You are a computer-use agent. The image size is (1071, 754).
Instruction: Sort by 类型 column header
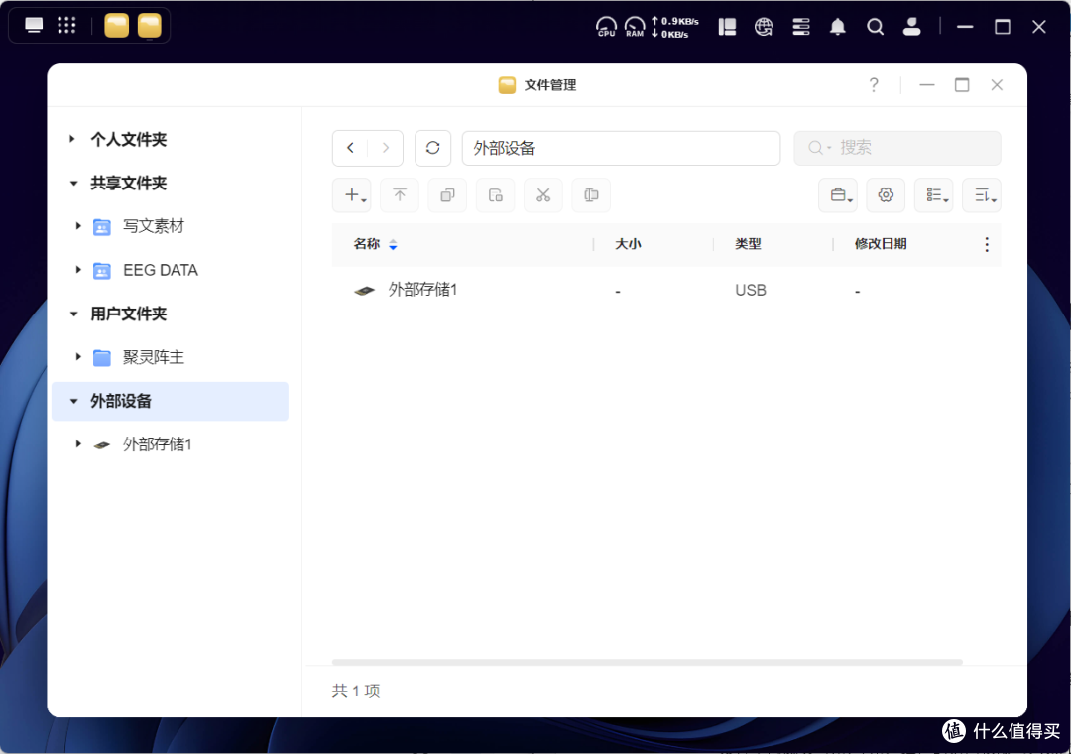[748, 244]
